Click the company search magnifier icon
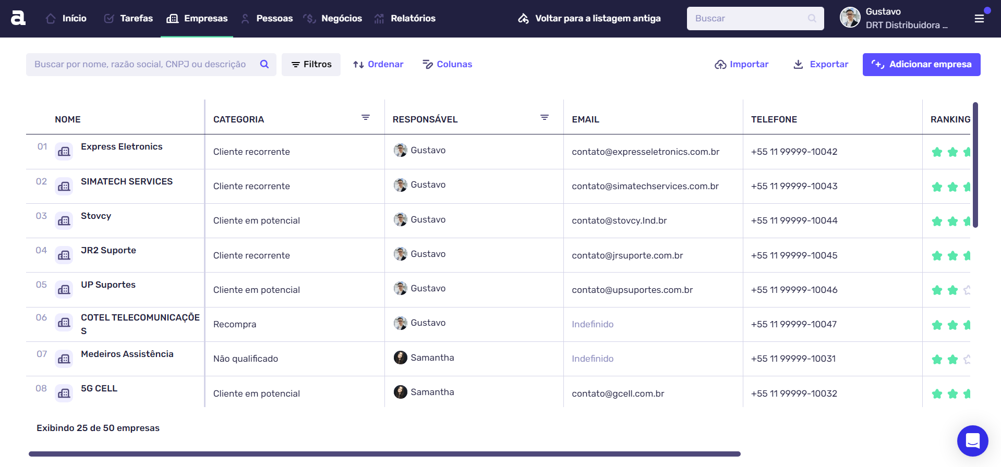This screenshot has width=1001, height=467. [264, 64]
